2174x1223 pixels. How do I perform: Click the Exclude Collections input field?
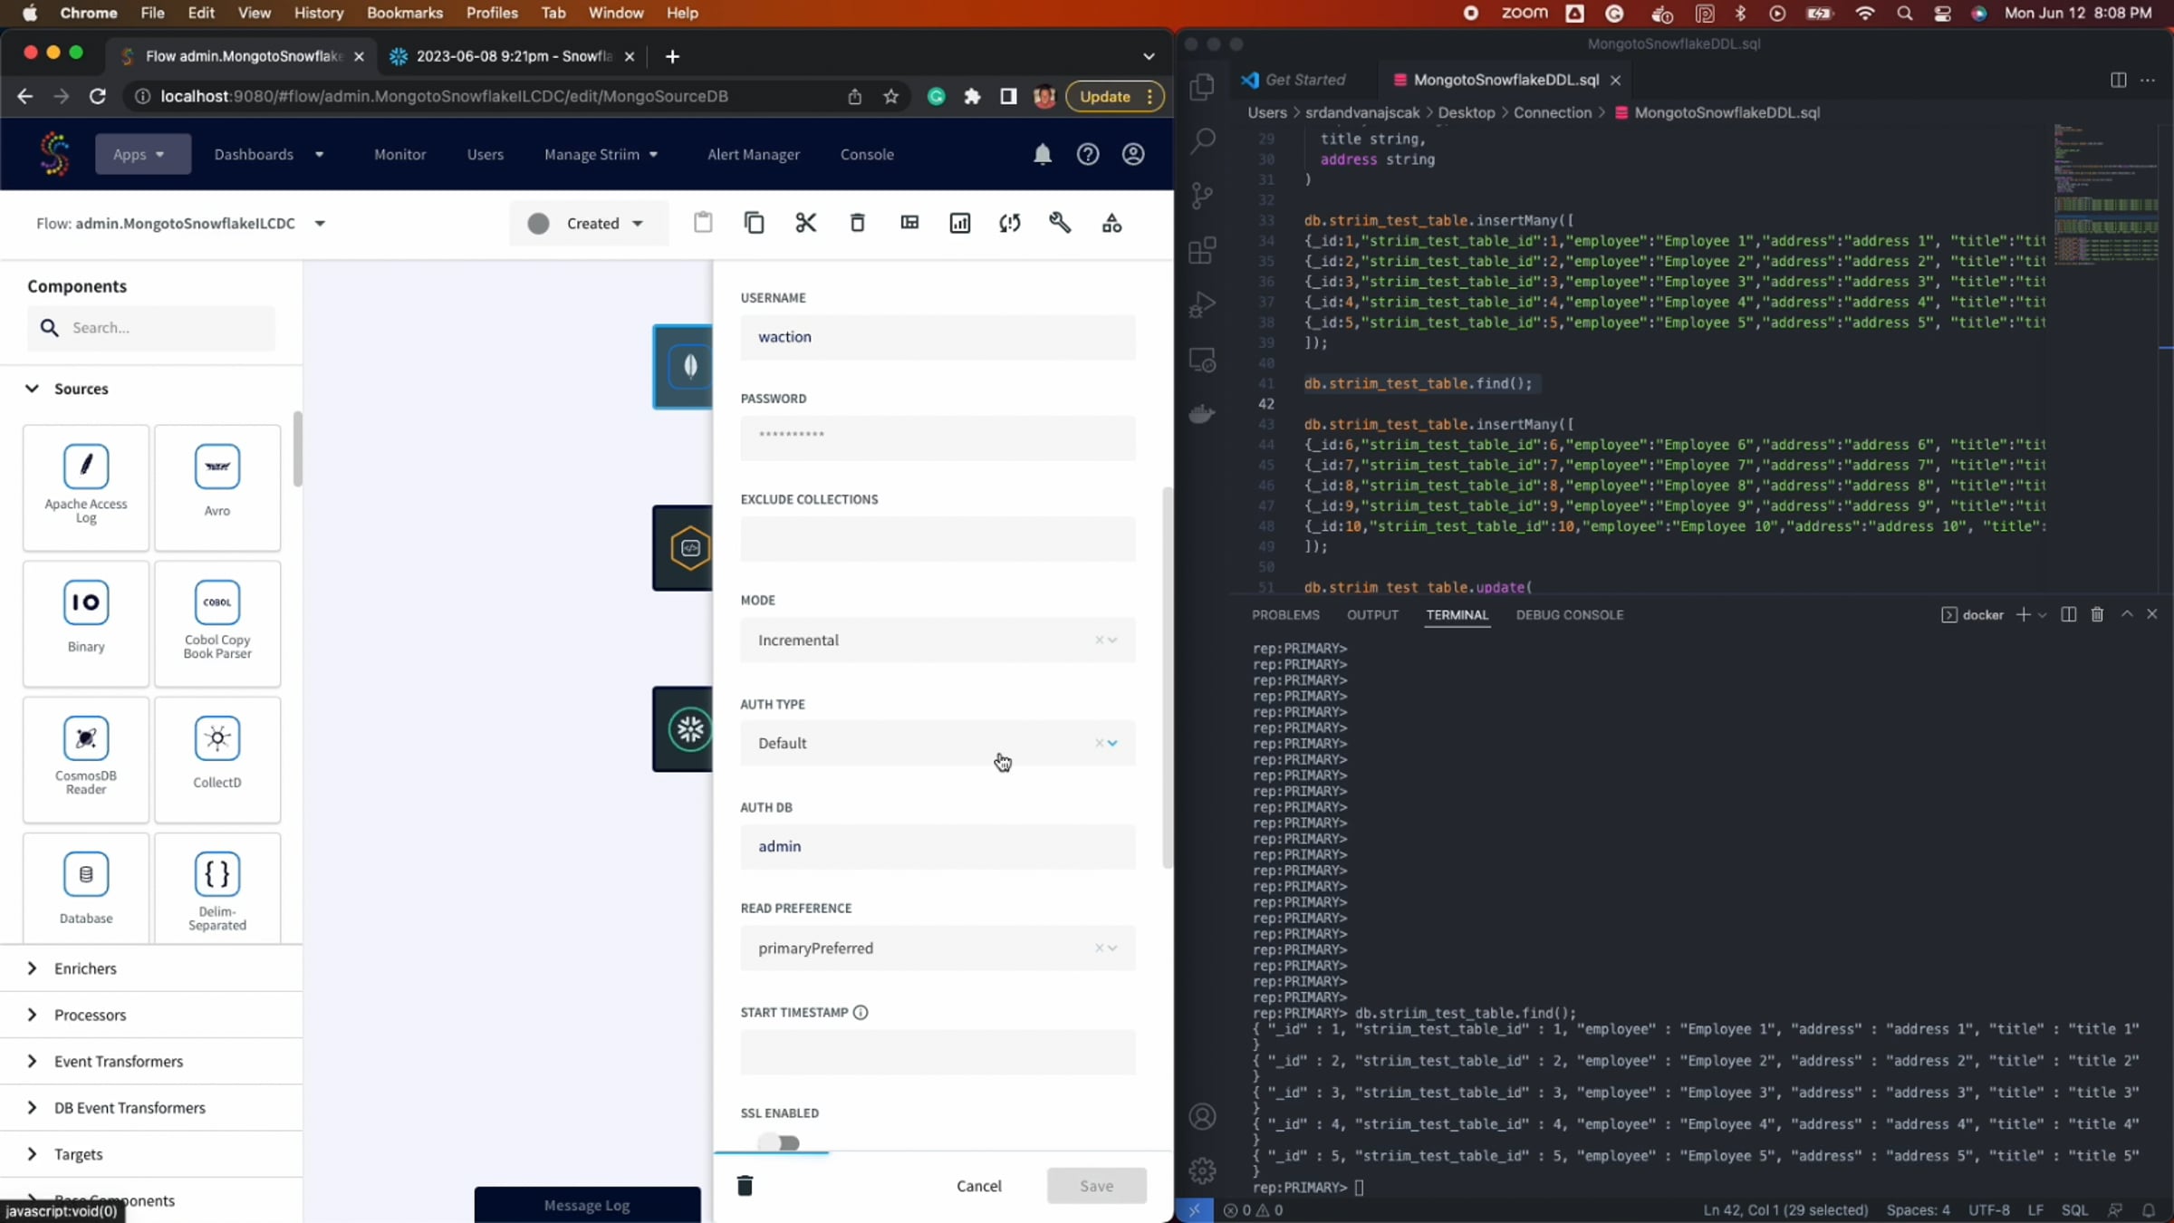pos(937,539)
